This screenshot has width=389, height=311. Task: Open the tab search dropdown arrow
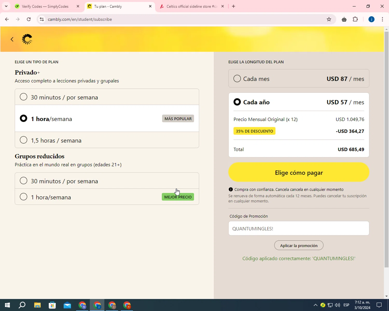click(x=6, y=6)
